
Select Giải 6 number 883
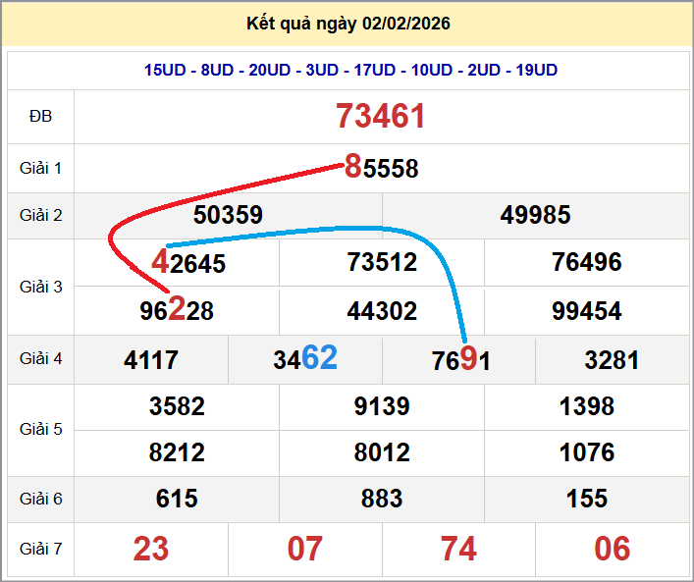pos(382,499)
